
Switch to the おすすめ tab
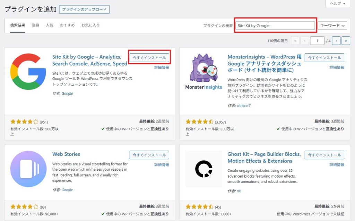pos(67,25)
